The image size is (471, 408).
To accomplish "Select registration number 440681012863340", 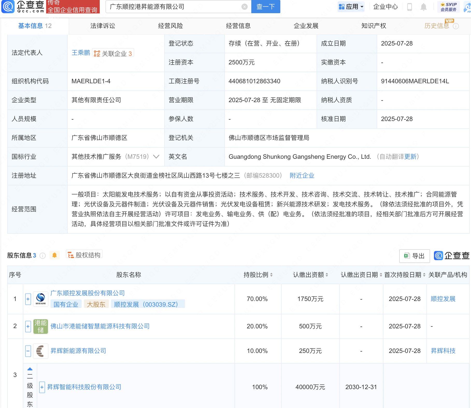I will tap(254, 81).
